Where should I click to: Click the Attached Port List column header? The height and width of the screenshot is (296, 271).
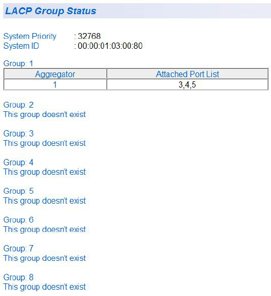(187, 74)
